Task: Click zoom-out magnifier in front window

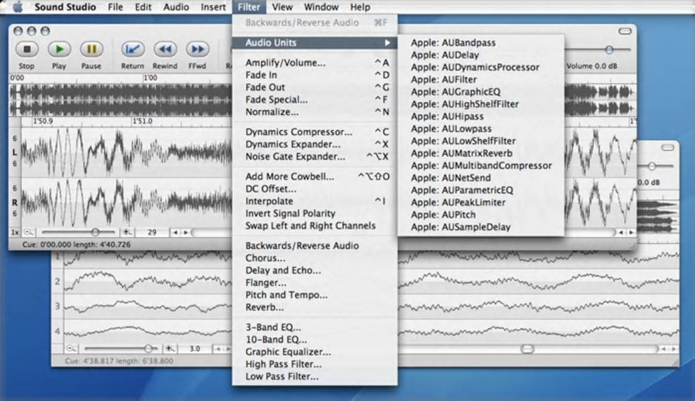Action: [x=29, y=231]
